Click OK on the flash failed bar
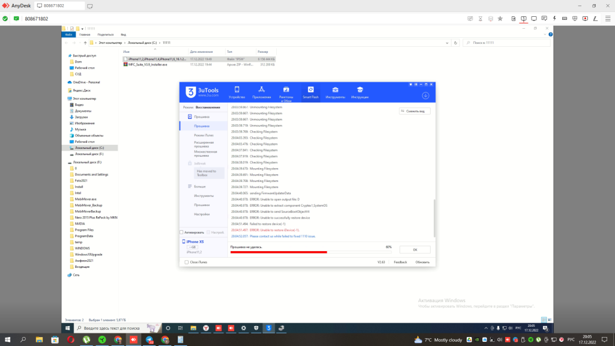 [x=414, y=250]
